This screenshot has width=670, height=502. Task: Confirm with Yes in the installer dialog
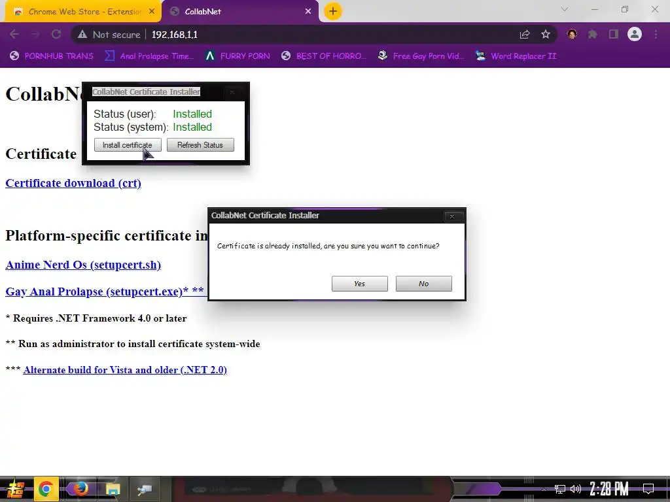coord(359,284)
